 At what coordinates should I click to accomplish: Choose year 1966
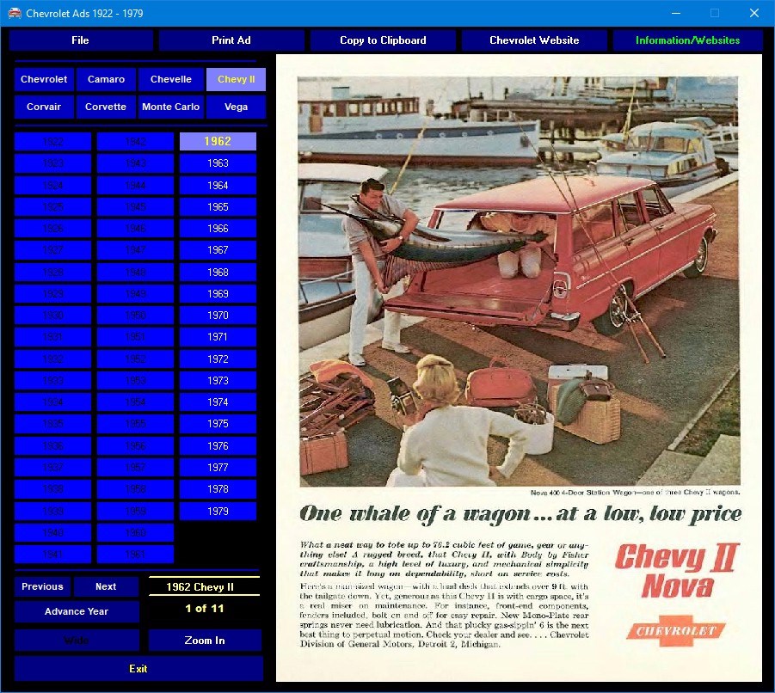[x=218, y=228]
